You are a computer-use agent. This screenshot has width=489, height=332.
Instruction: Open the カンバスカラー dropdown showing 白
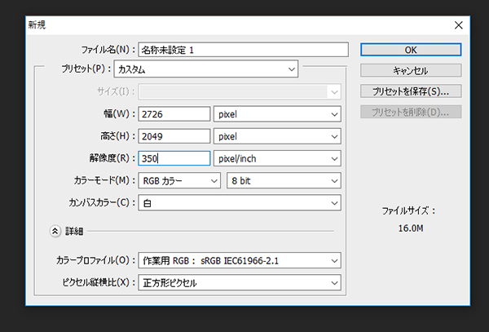click(240, 202)
